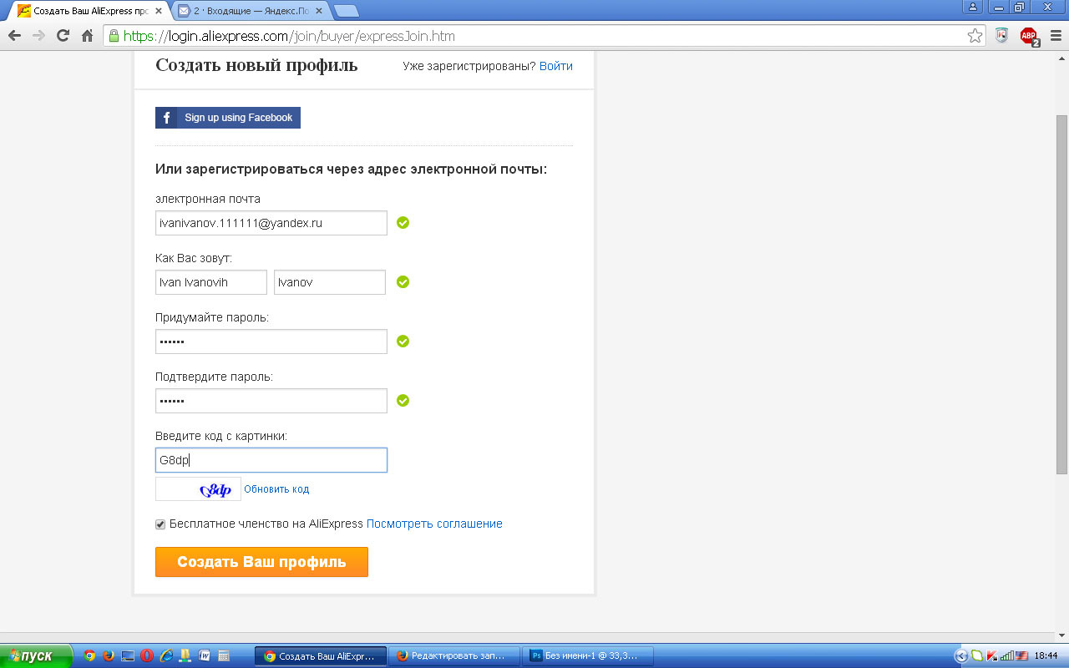Go back with the browser back arrow
Screen dimensions: 1069x668
(14, 36)
